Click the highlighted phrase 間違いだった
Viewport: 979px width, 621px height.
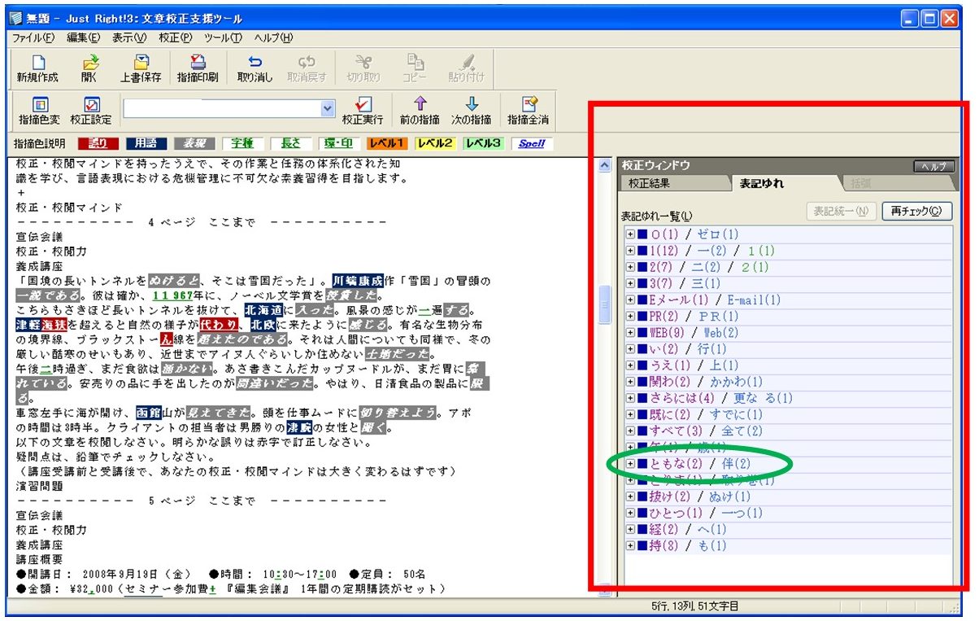click(x=275, y=383)
